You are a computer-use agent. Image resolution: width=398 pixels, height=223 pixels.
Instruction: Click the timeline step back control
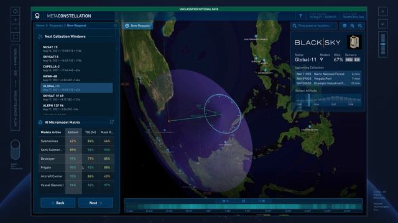point(225,201)
